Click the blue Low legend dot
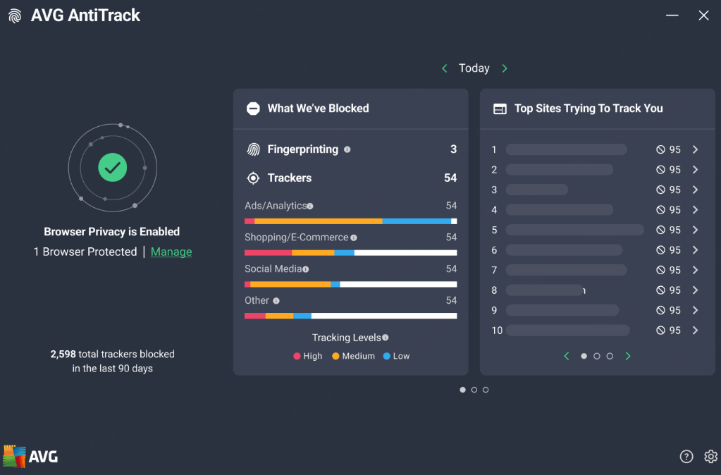Viewport: 721px width, 475px height. click(387, 357)
